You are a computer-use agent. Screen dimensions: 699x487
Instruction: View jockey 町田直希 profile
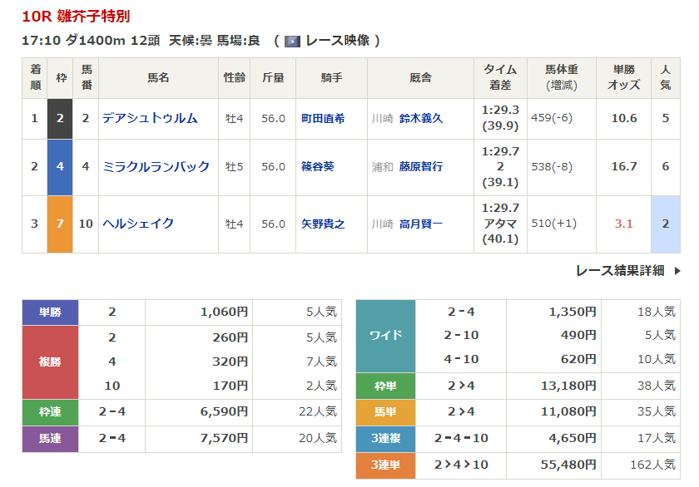tap(323, 119)
